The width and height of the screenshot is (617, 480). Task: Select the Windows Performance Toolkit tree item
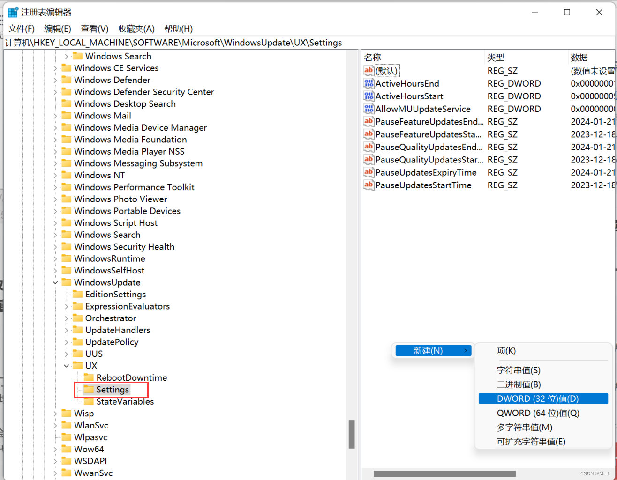tap(134, 187)
